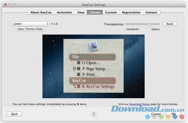Image resolution: width=188 pixels, height=123 pixels.
Task: Open the About KeyCue tab
Action: (41, 12)
